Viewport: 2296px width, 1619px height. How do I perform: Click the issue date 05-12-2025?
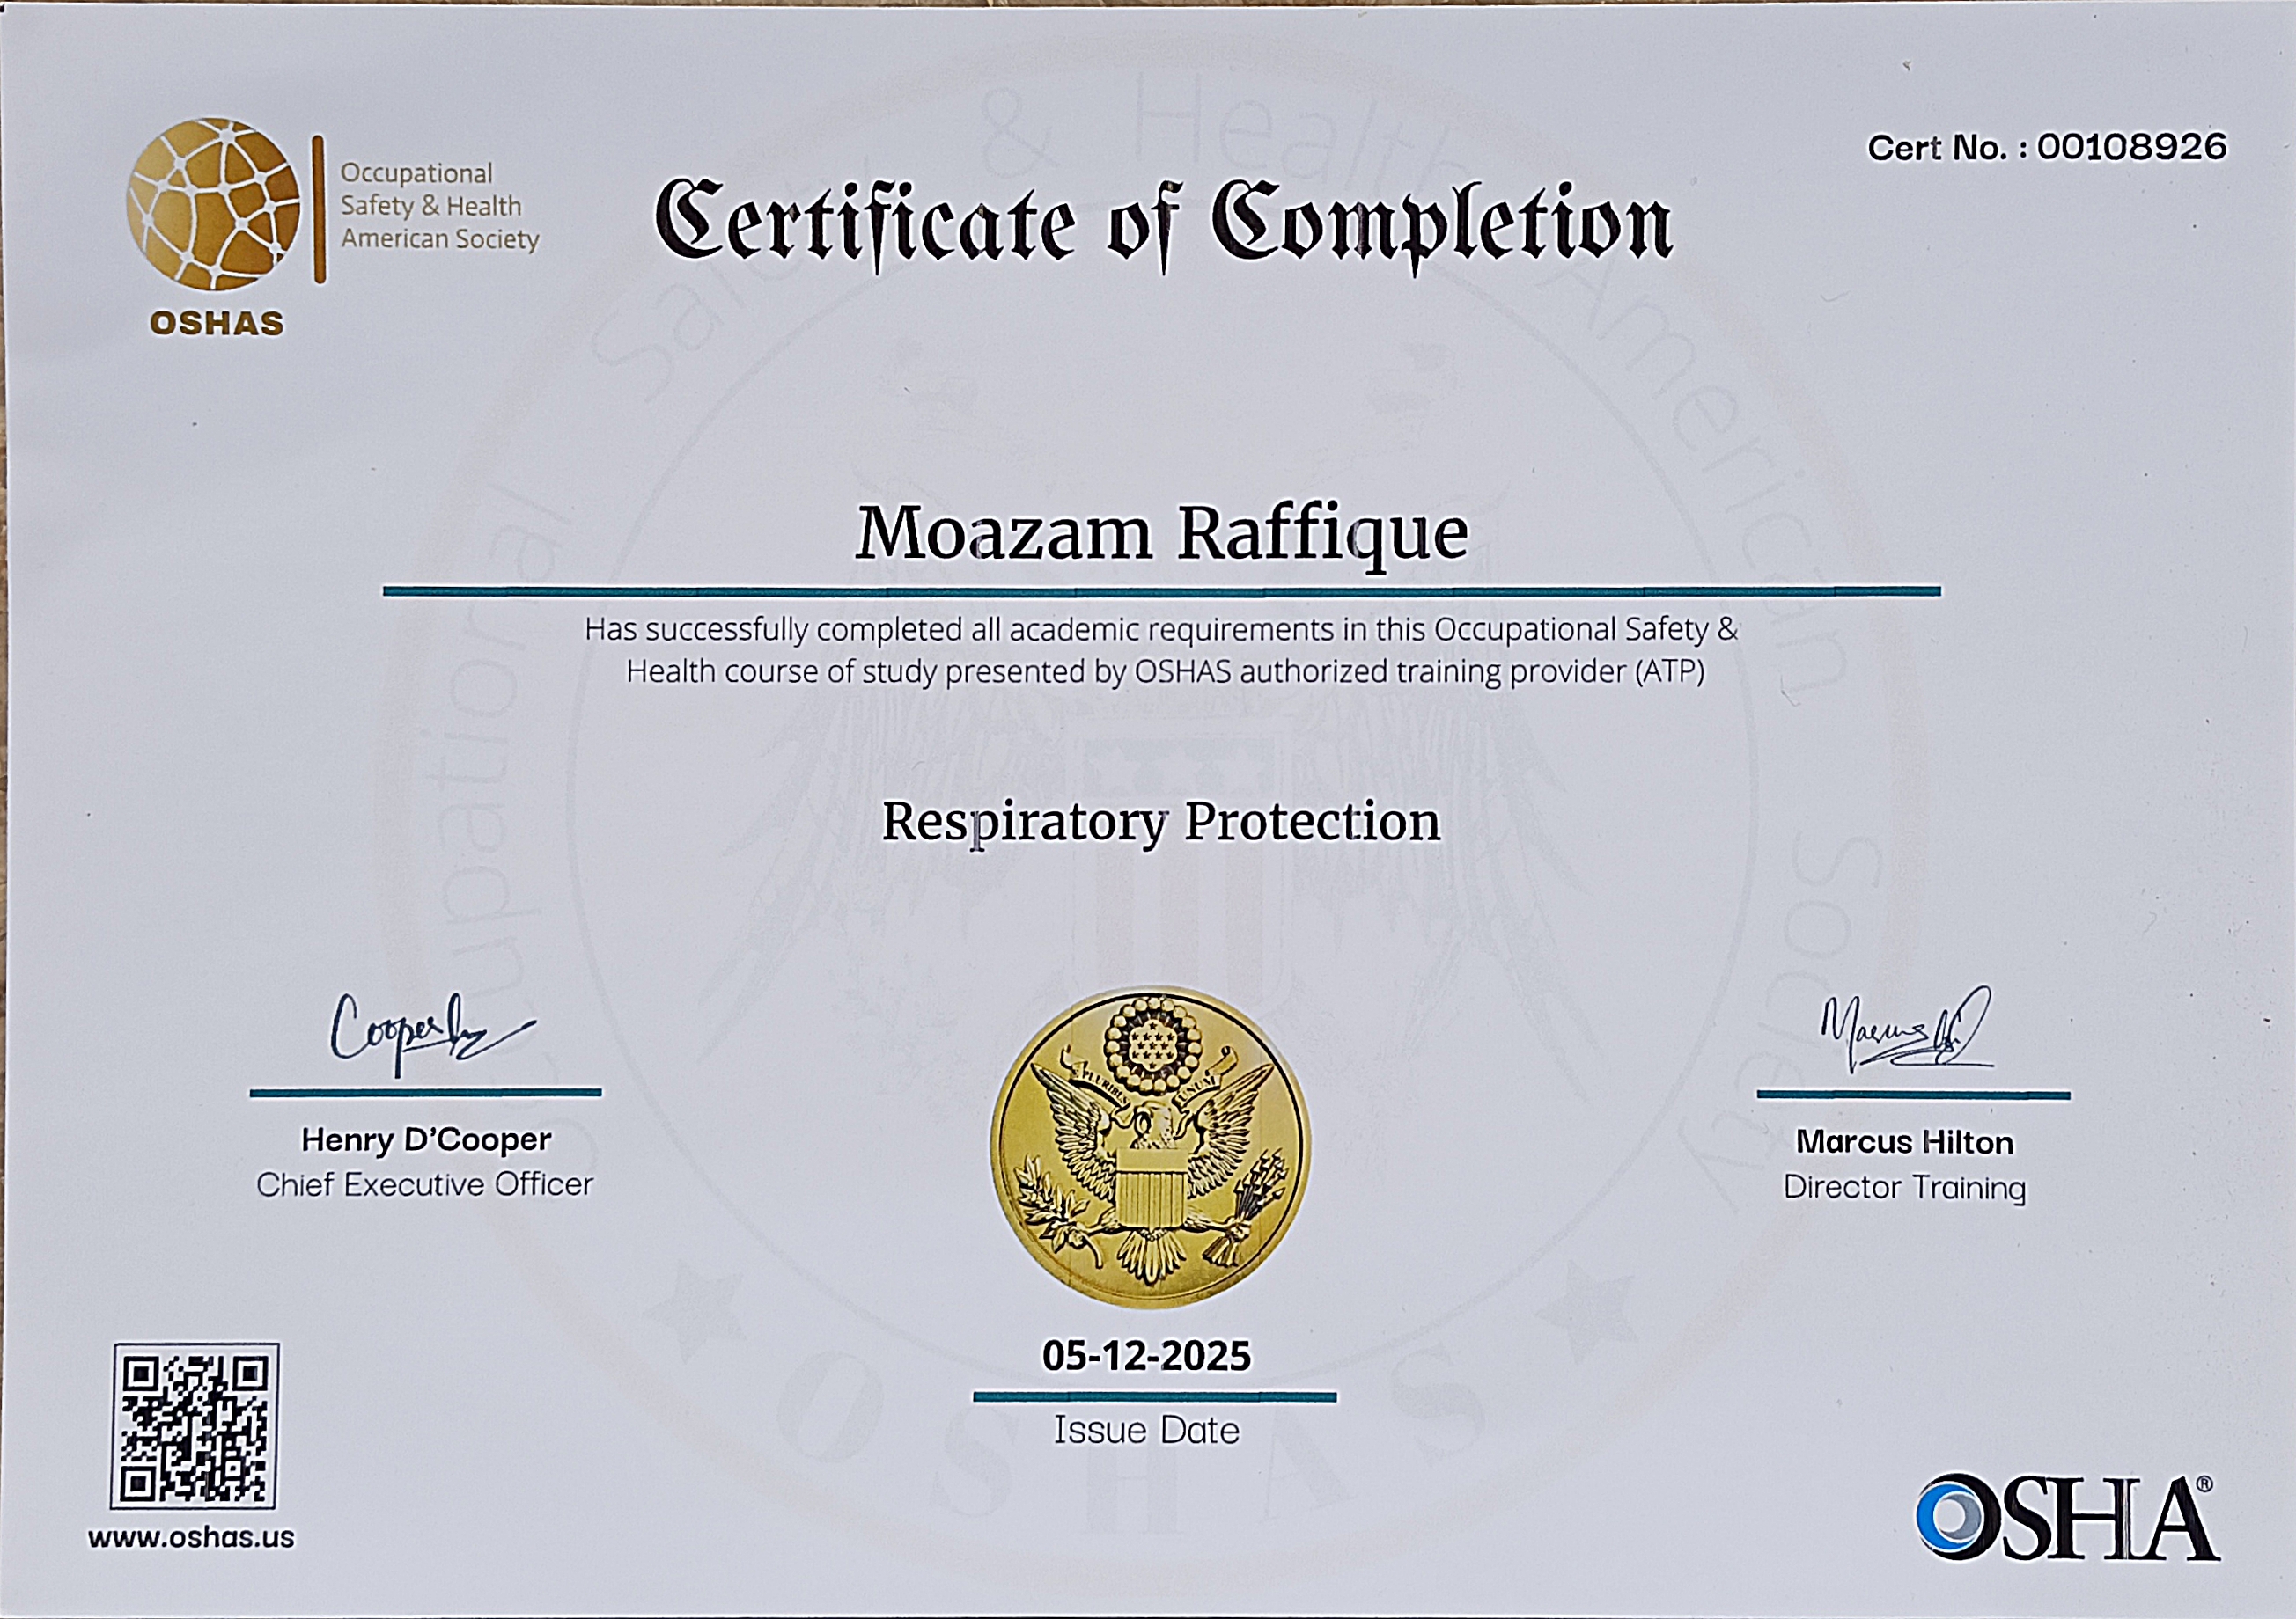[x=1146, y=1356]
